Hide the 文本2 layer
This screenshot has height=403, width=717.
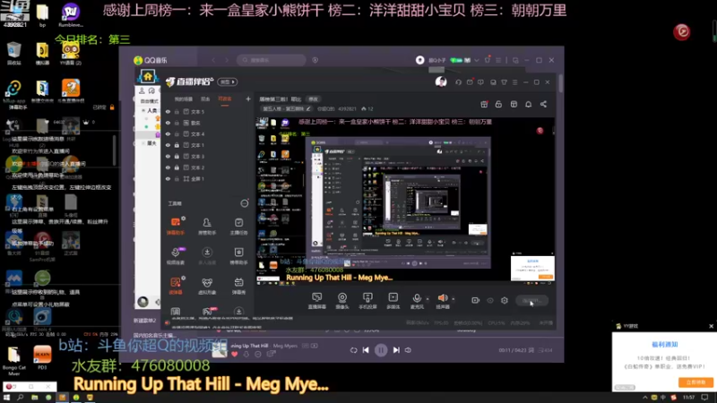(168, 167)
